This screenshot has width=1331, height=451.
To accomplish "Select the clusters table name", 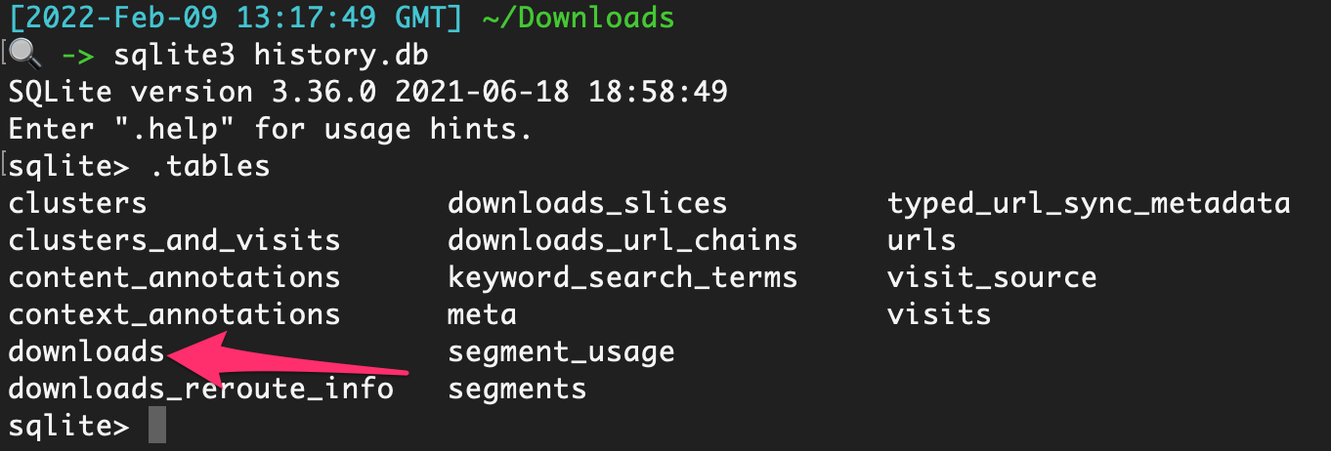I will (x=77, y=203).
